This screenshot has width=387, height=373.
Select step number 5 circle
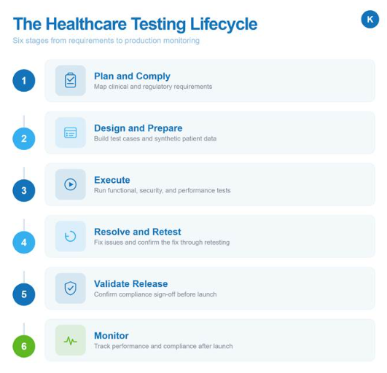(x=24, y=294)
